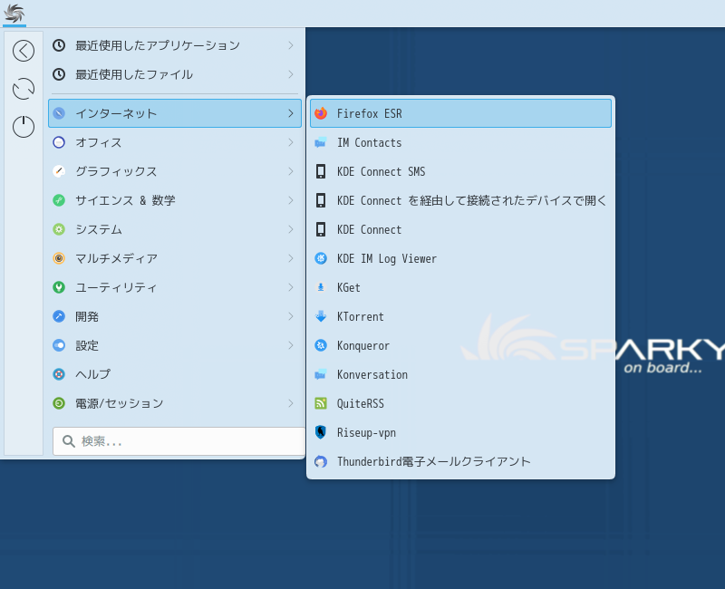Open 最近使用したアプリケーション list
The height and width of the screenshot is (589, 725).
(x=175, y=45)
